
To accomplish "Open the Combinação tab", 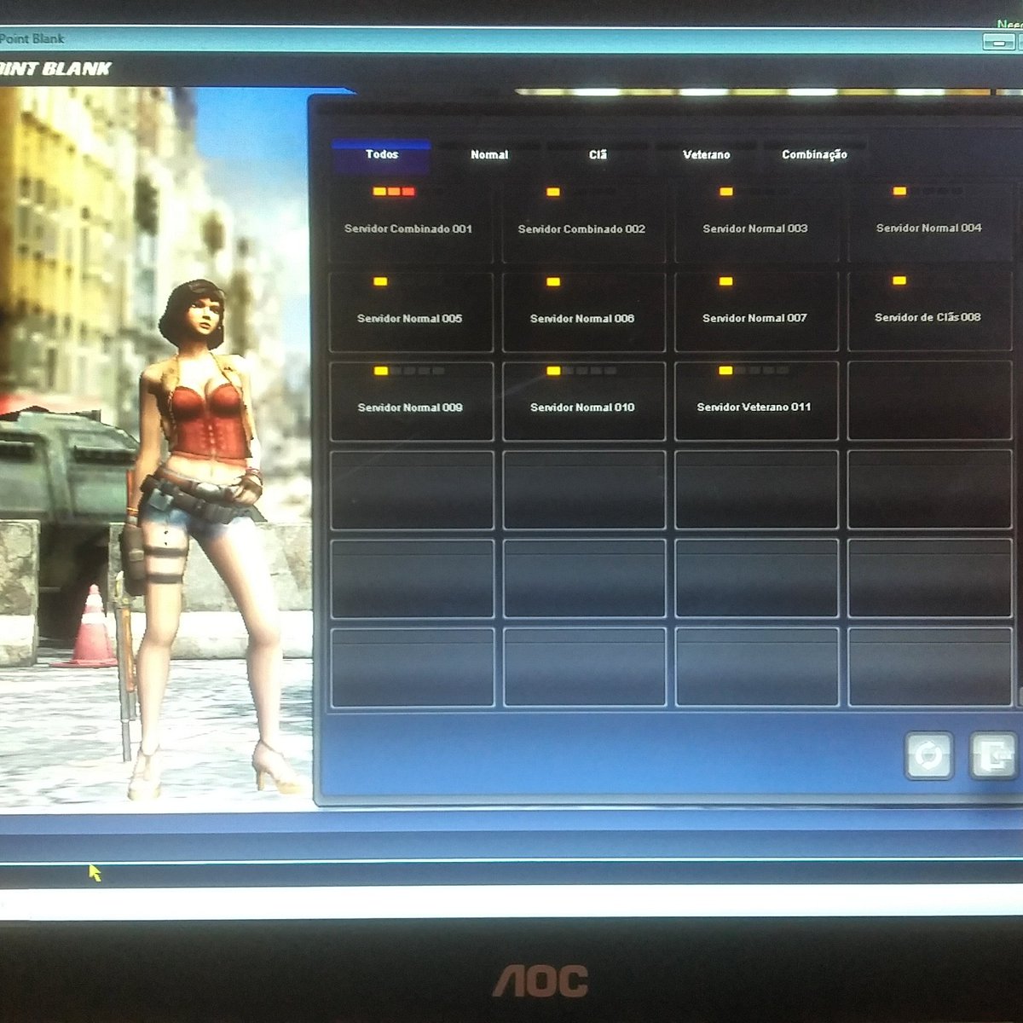I will pyautogui.click(x=814, y=154).
